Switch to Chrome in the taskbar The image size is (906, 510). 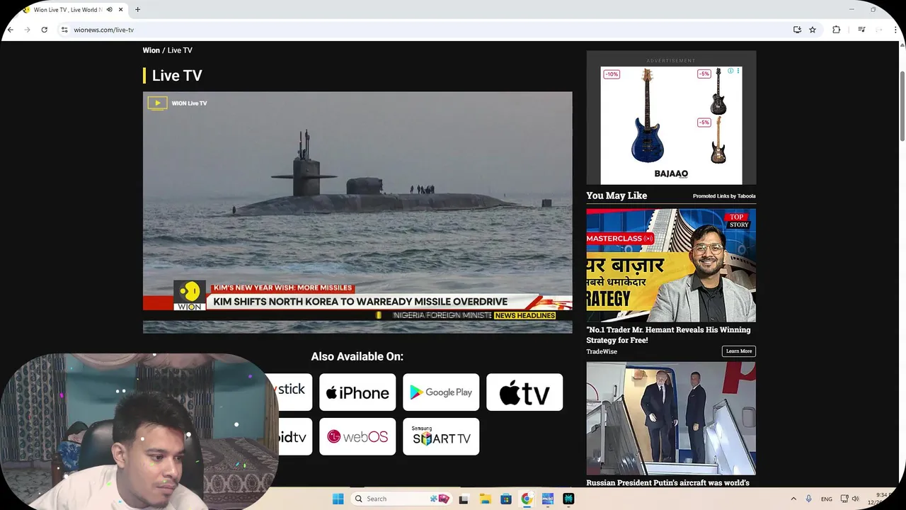click(x=527, y=499)
